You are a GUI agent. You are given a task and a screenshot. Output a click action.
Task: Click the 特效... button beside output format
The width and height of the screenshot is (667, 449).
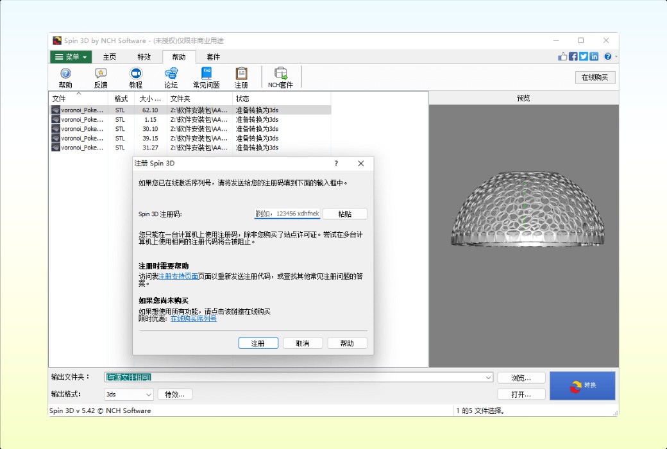[x=175, y=394]
